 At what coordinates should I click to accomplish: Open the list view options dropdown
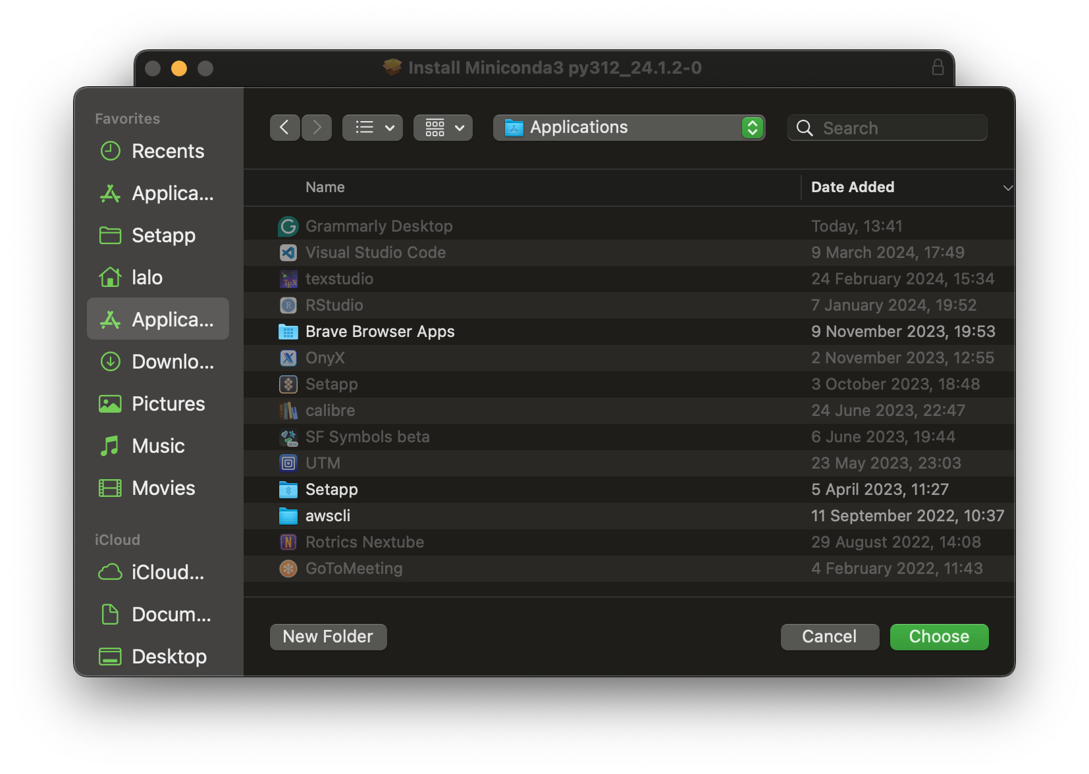click(373, 127)
